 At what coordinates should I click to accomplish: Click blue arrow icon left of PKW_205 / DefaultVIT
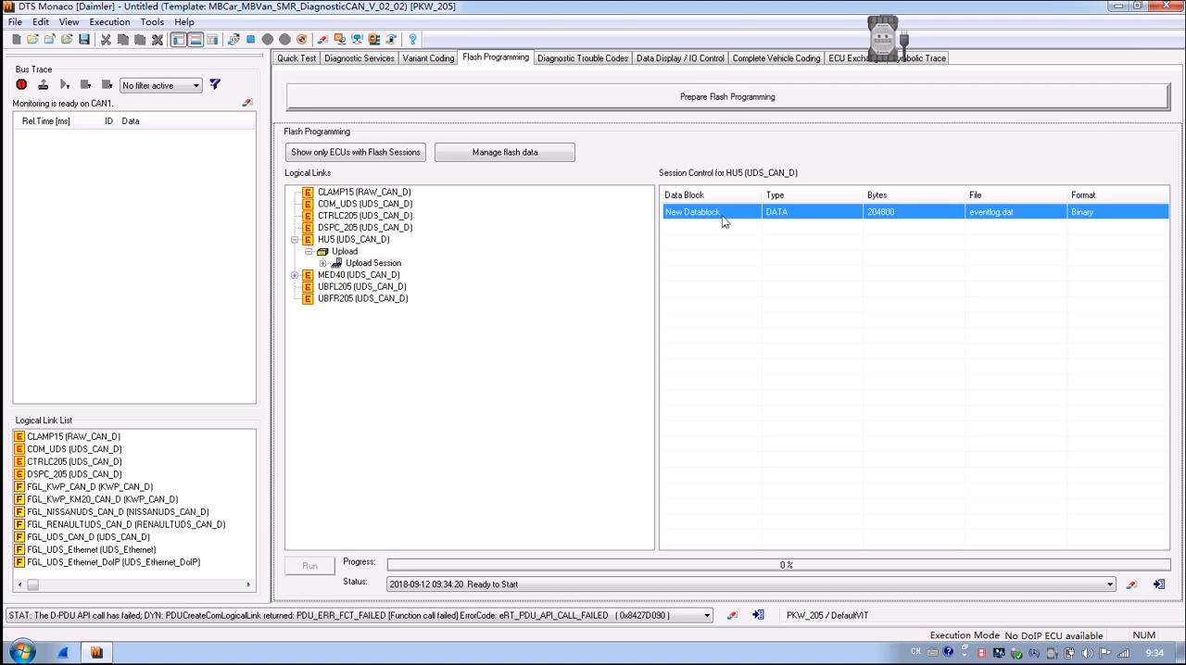(x=758, y=615)
